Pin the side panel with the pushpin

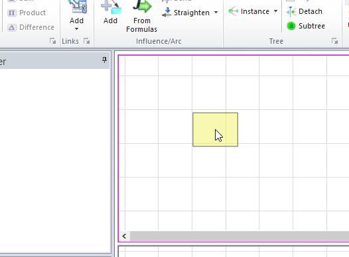pos(104,60)
